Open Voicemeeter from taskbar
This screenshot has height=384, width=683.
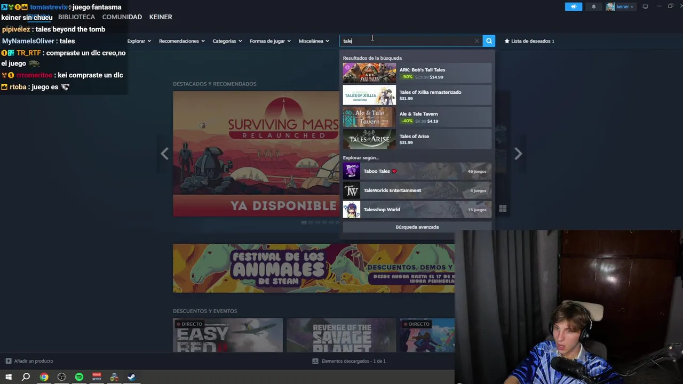pyautogui.click(x=97, y=377)
